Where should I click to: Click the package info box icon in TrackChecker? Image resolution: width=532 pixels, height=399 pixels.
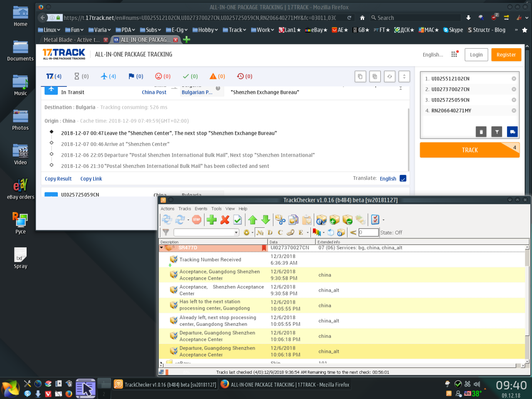(x=321, y=219)
